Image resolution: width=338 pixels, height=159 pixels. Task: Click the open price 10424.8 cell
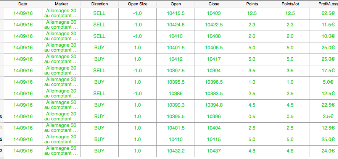(176, 25)
